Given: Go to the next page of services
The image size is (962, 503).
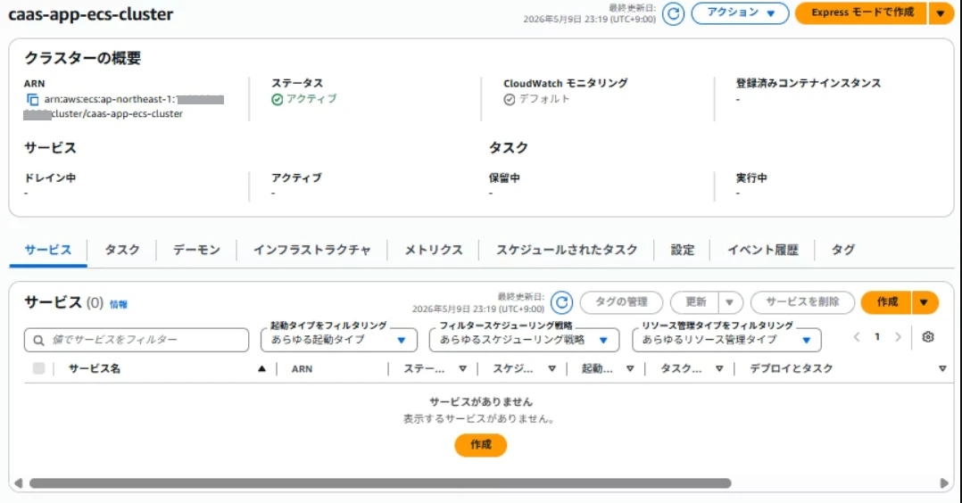Looking at the screenshot, I should tap(898, 337).
